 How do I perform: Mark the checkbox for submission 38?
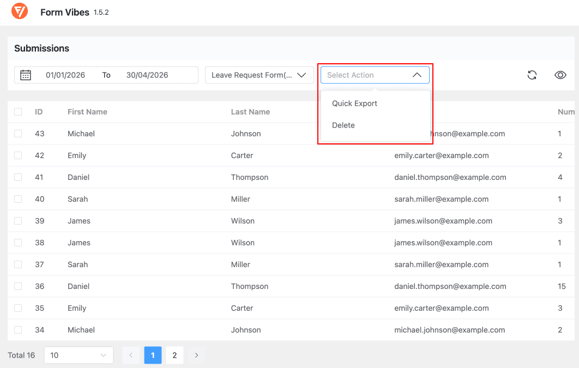[18, 243]
